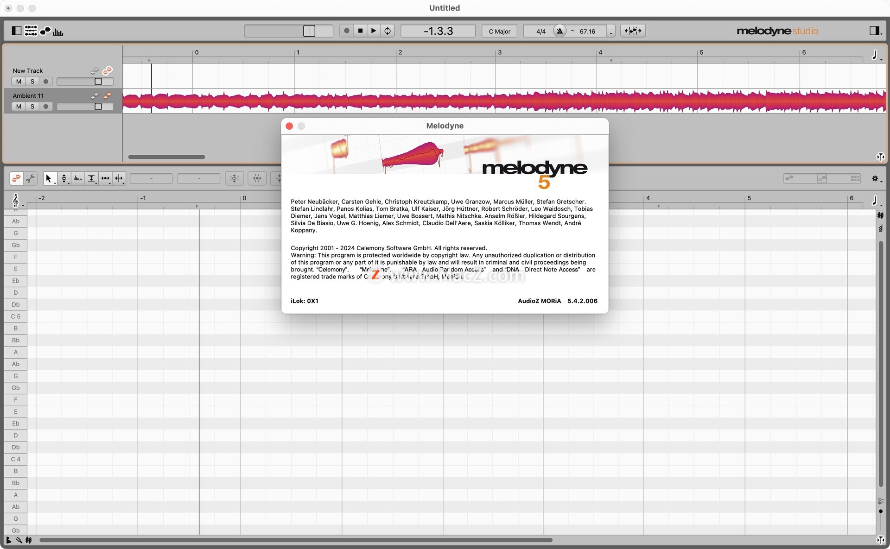Toggle cycle loop mode
This screenshot has height=549, width=890.
388,31
